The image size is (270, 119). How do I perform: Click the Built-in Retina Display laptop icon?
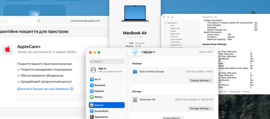(x=135, y=72)
